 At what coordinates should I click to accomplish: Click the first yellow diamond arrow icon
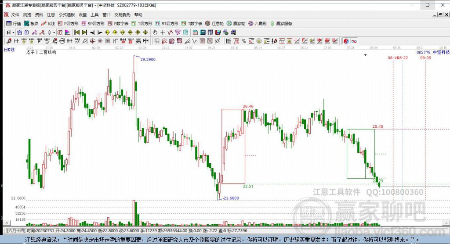point(107,32)
